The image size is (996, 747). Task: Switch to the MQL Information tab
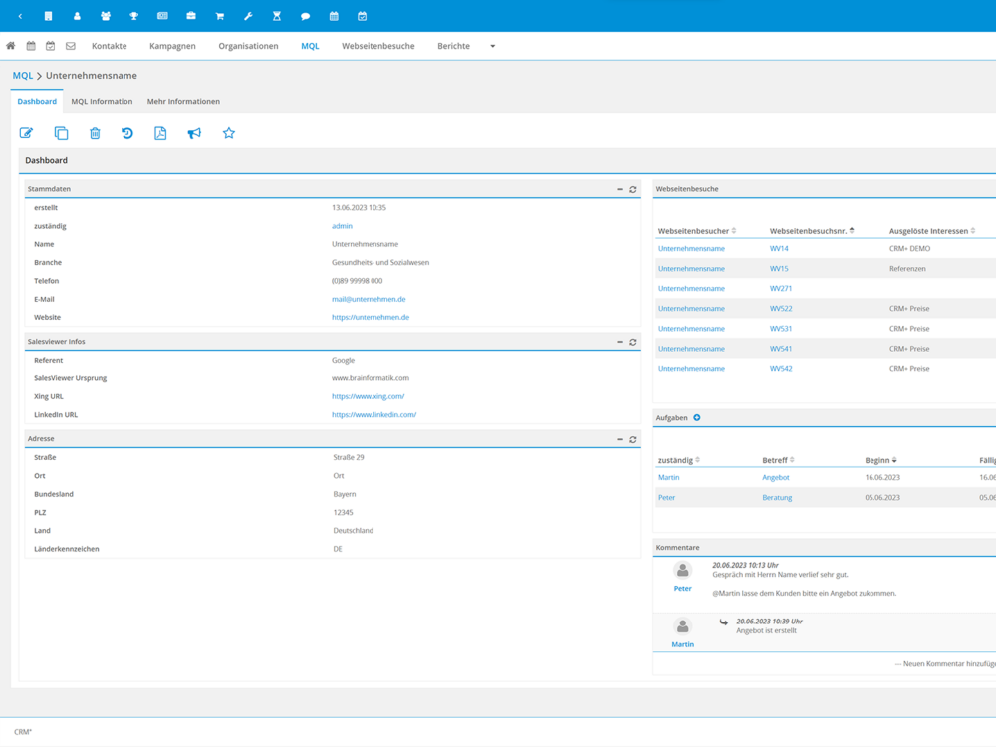[102, 102]
